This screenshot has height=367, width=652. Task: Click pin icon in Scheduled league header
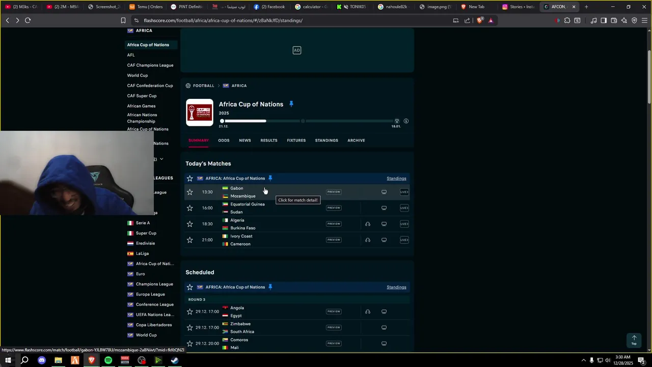click(270, 287)
